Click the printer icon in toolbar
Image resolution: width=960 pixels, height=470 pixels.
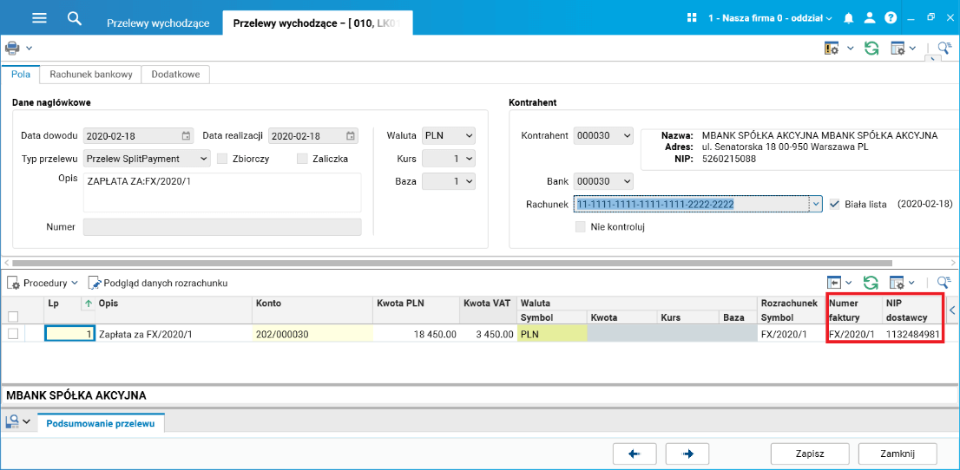pos(12,48)
